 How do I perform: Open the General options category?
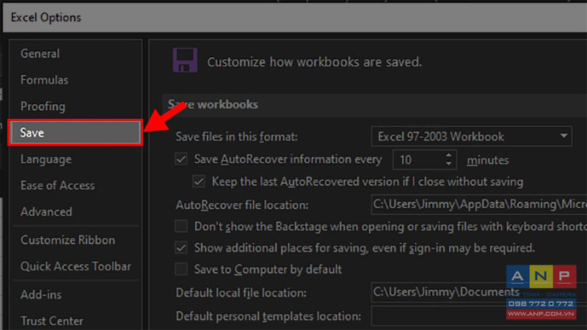tap(40, 54)
